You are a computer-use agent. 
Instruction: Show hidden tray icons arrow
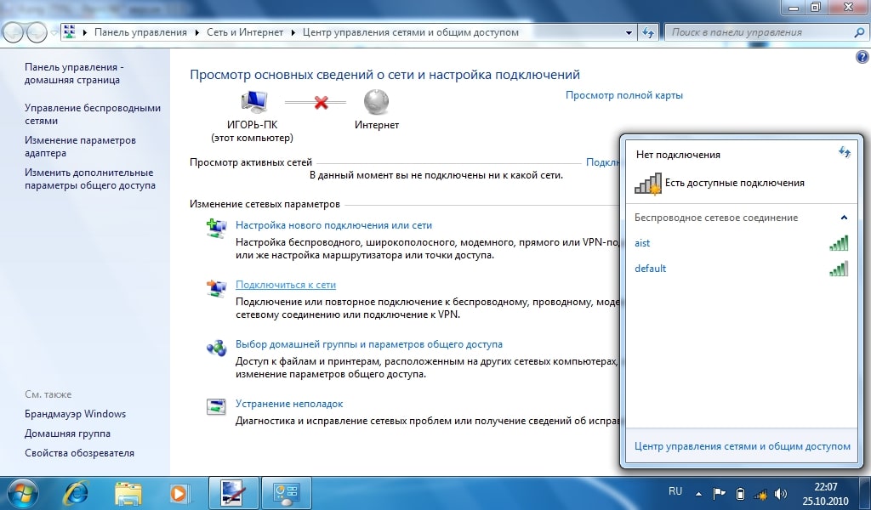[x=698, y=493]
